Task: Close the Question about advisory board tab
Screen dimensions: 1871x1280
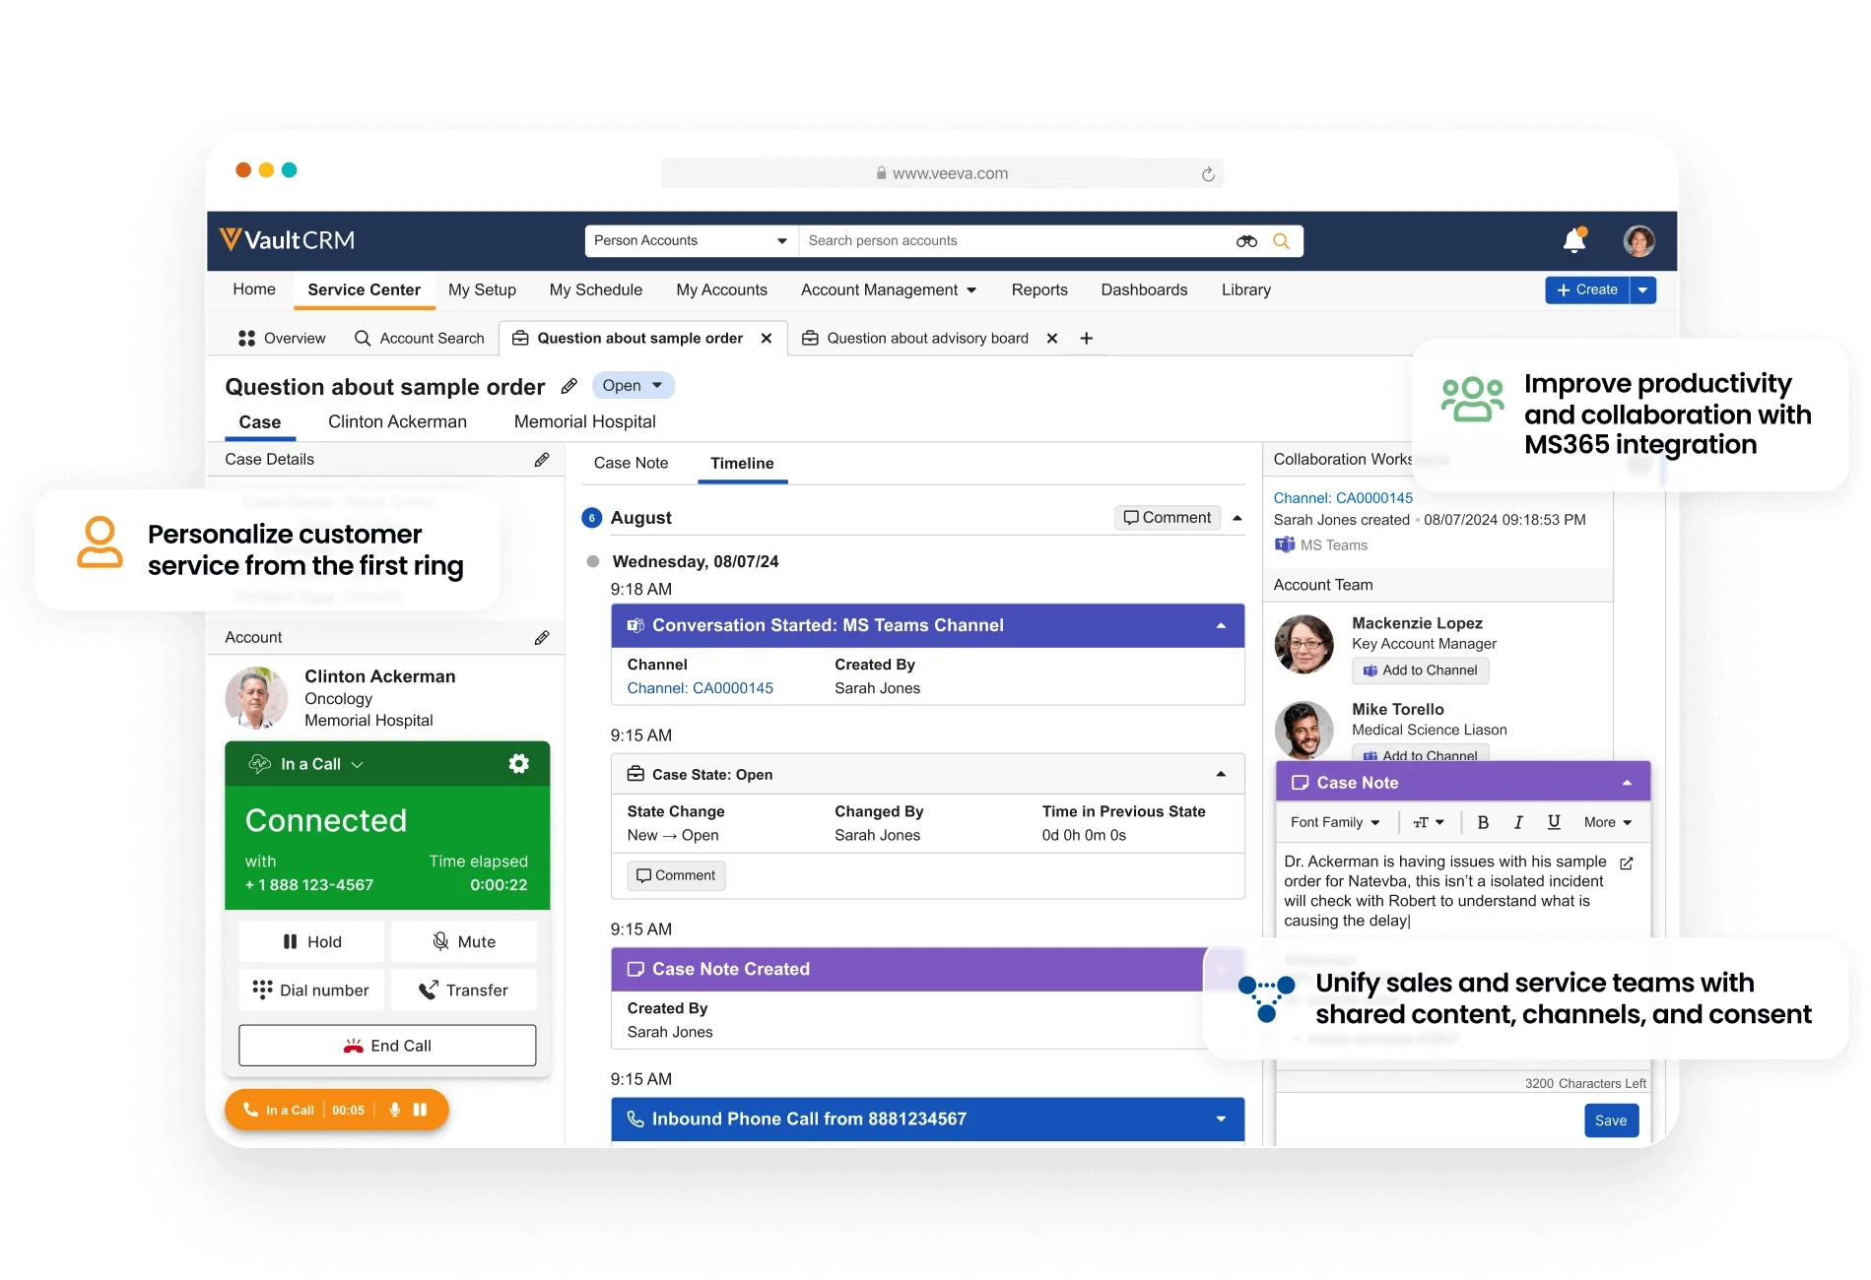Action: pos(1052,339)
